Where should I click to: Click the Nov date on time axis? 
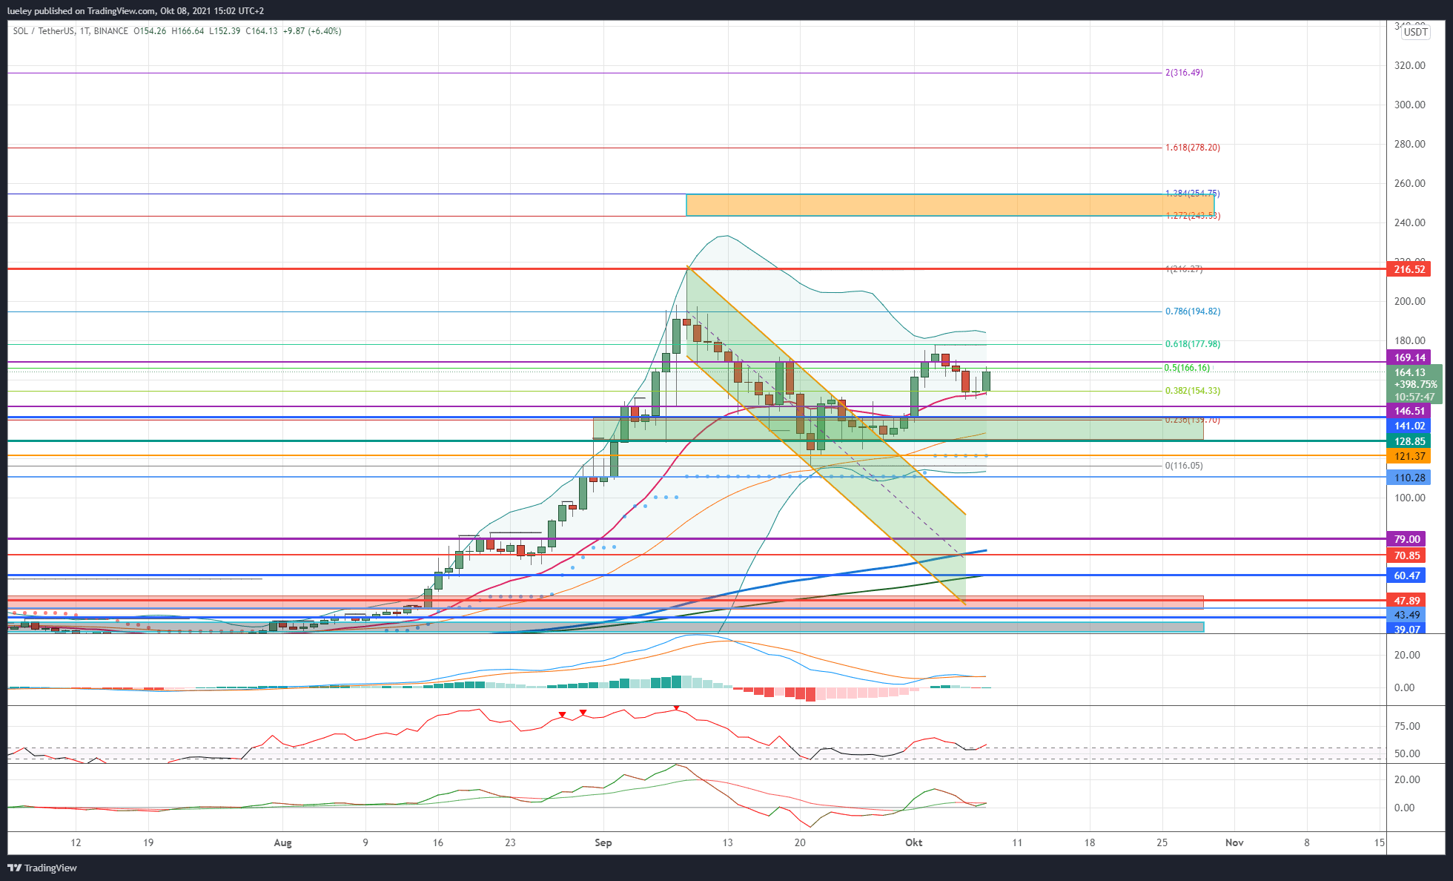1234,842
